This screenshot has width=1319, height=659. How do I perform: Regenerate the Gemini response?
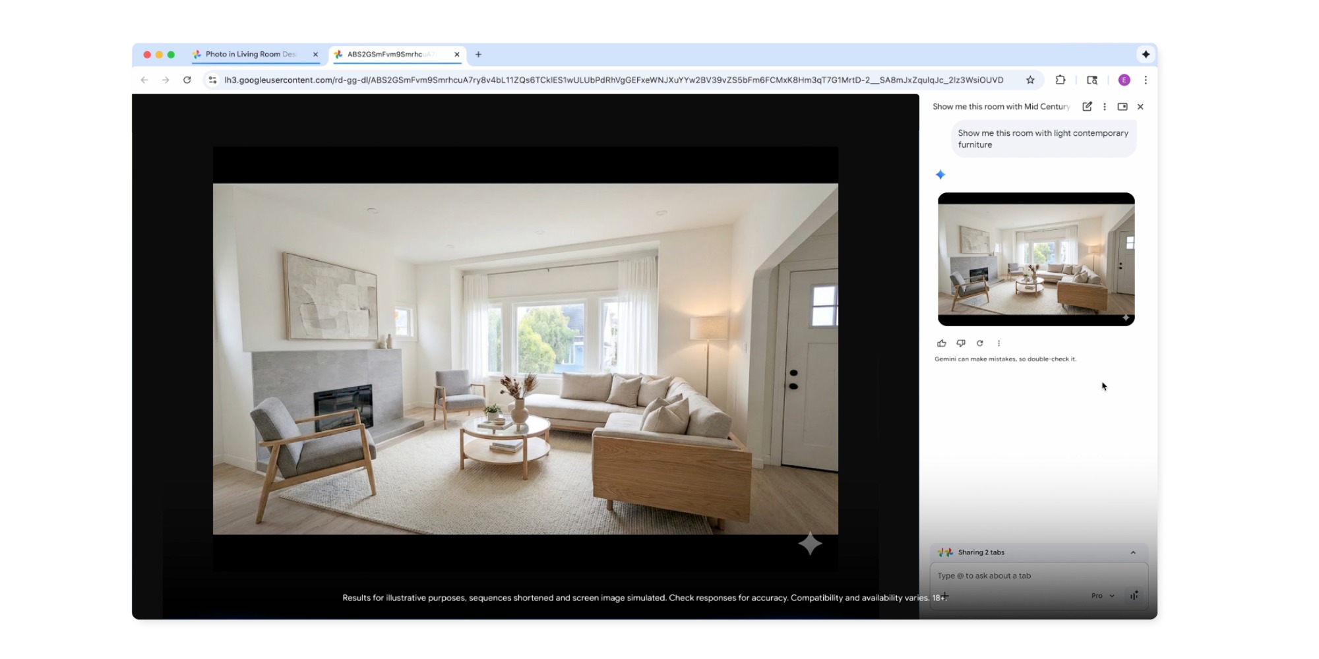click(x=980, y=343)
